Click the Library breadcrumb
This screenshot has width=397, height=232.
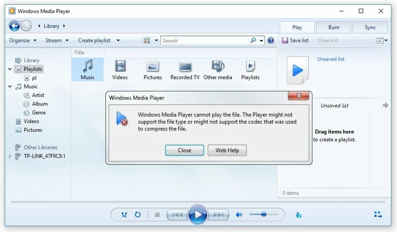click(51, 26)
